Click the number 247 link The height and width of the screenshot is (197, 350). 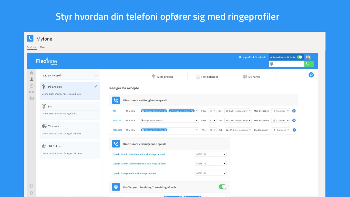click(114, 111)
